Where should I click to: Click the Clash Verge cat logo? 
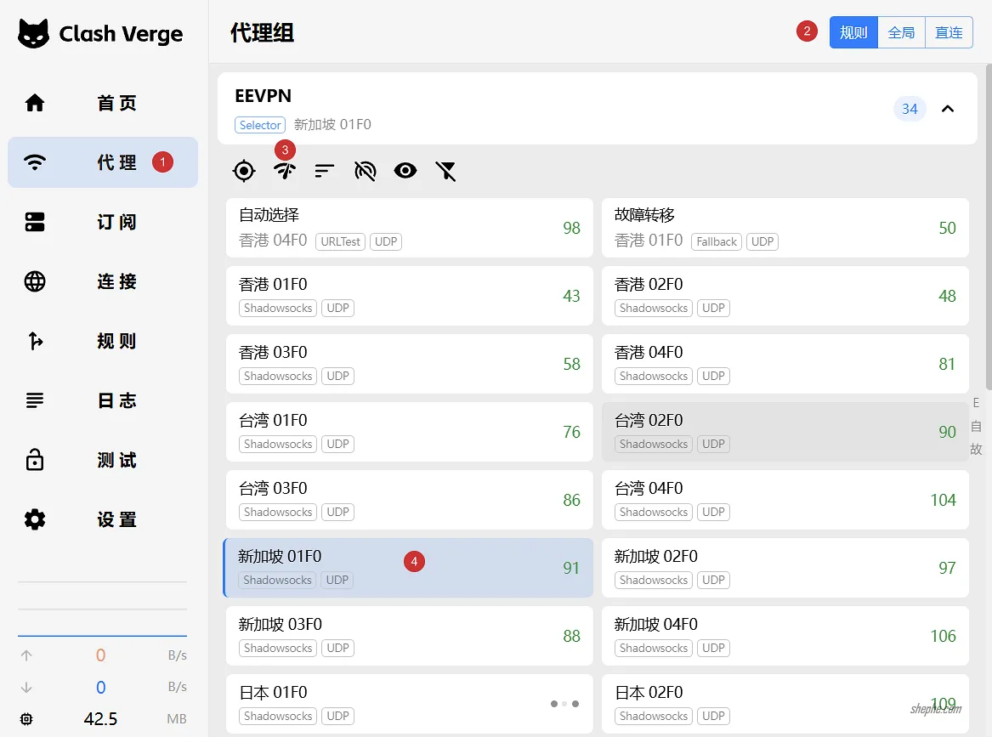pyautogui.click(x=34, y=34)
